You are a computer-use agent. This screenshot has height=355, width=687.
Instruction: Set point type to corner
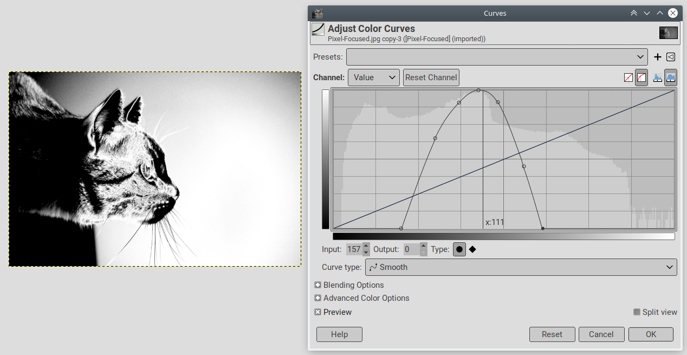tap(472, 249)
